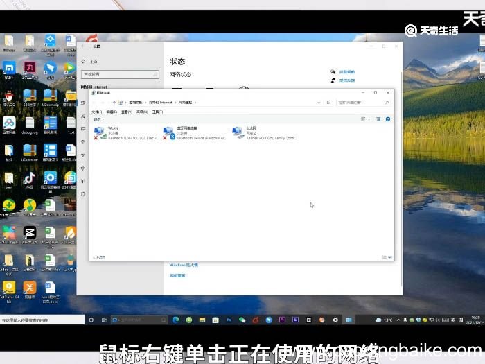Click the Control Panel breadcrumb segment

coord(136,103)
